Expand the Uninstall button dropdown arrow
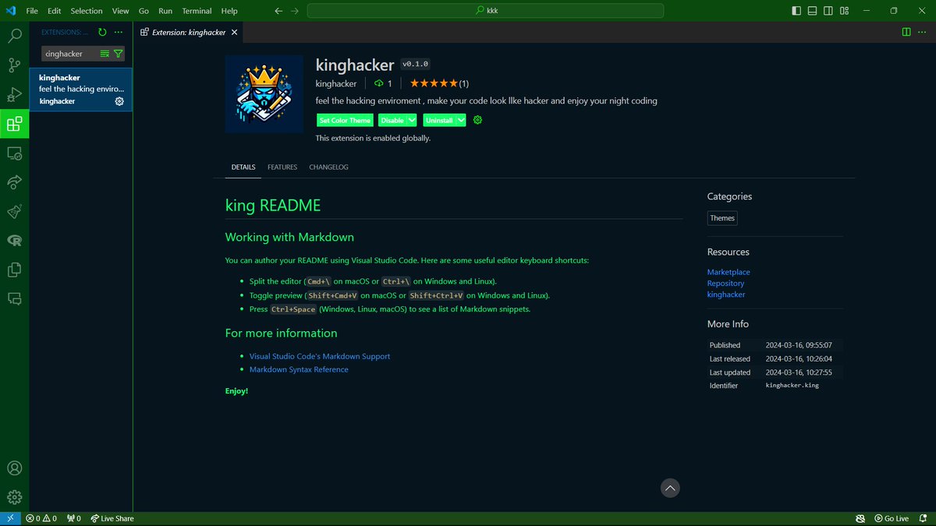Viewport: 936px width, 526px height. click(x=461, y=120)
